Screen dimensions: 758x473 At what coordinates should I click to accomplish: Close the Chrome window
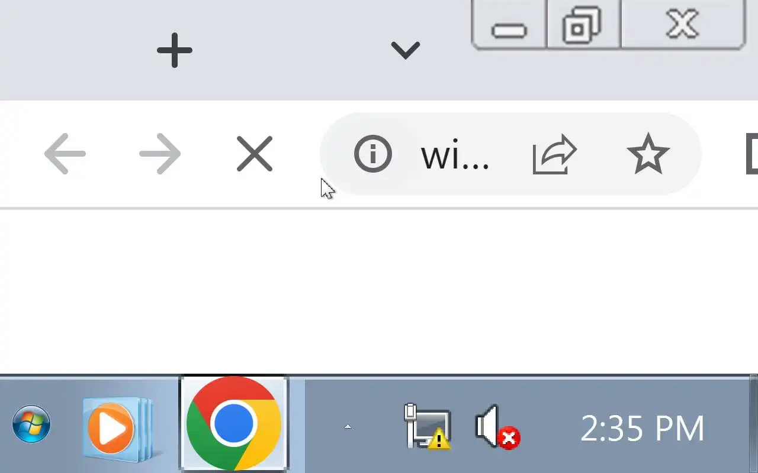(682, 25)
